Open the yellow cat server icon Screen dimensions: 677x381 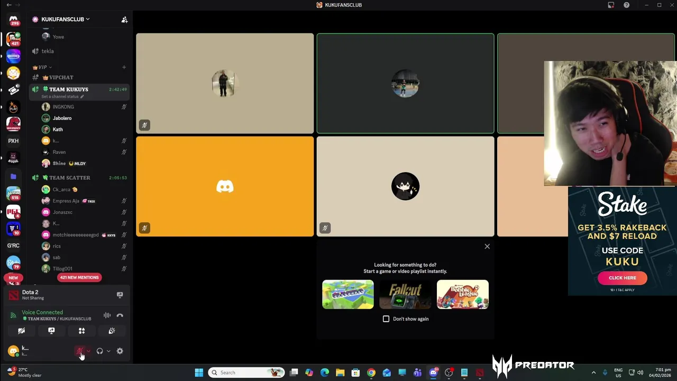point(13,72)
